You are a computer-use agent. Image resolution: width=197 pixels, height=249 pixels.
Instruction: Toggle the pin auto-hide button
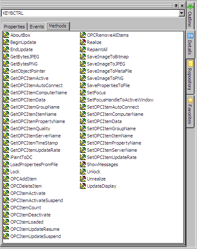(176, 5)
